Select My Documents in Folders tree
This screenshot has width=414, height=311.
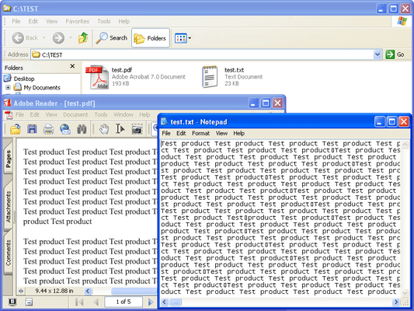click(x=42, y=87)
